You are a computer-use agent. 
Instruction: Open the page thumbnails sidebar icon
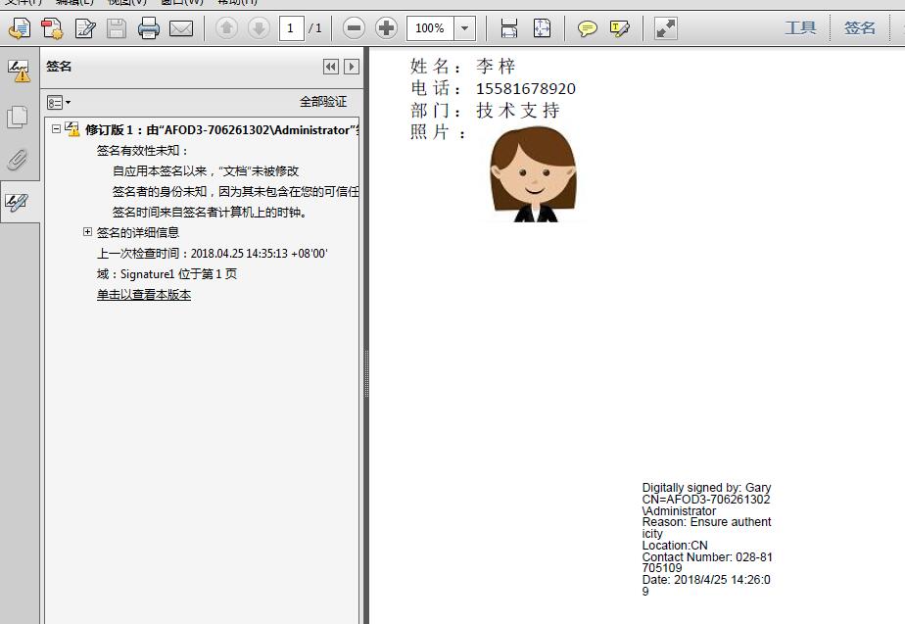[x=18, y=118]
